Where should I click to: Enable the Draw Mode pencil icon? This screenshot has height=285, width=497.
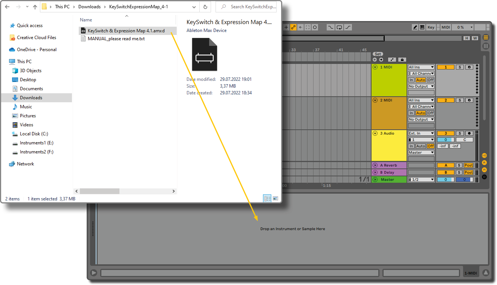pyautogui.click(x=415, y=27)
